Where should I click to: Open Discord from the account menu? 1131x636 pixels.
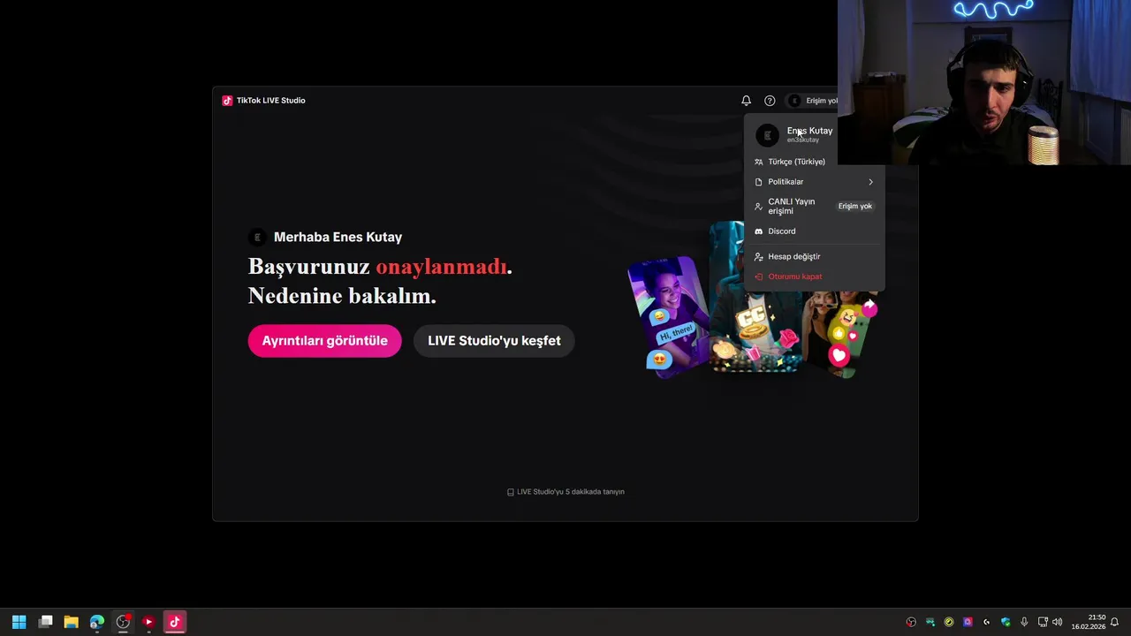click(814, 231)
